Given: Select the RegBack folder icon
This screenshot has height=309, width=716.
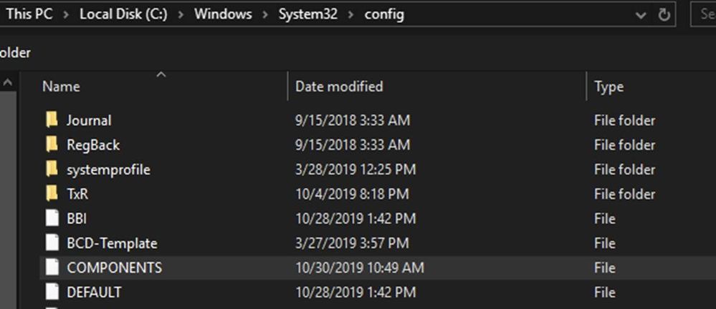Looking at the screenshot, I should pos(52,145).
